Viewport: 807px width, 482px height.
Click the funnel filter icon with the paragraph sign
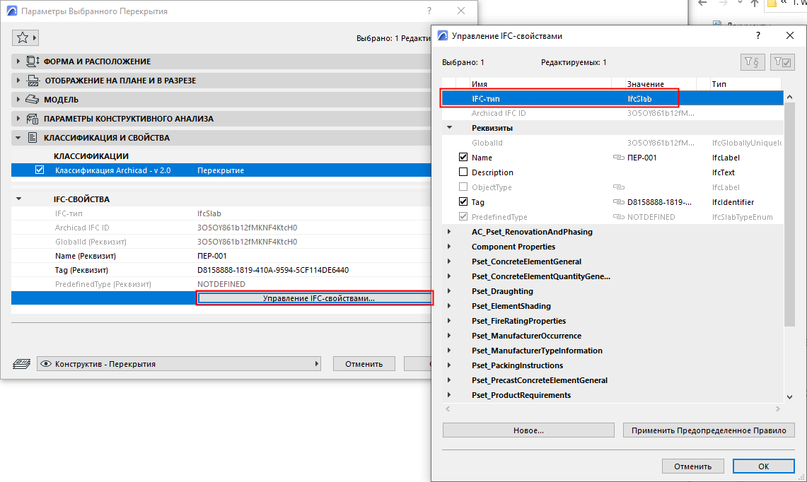(x=753, y=62)
